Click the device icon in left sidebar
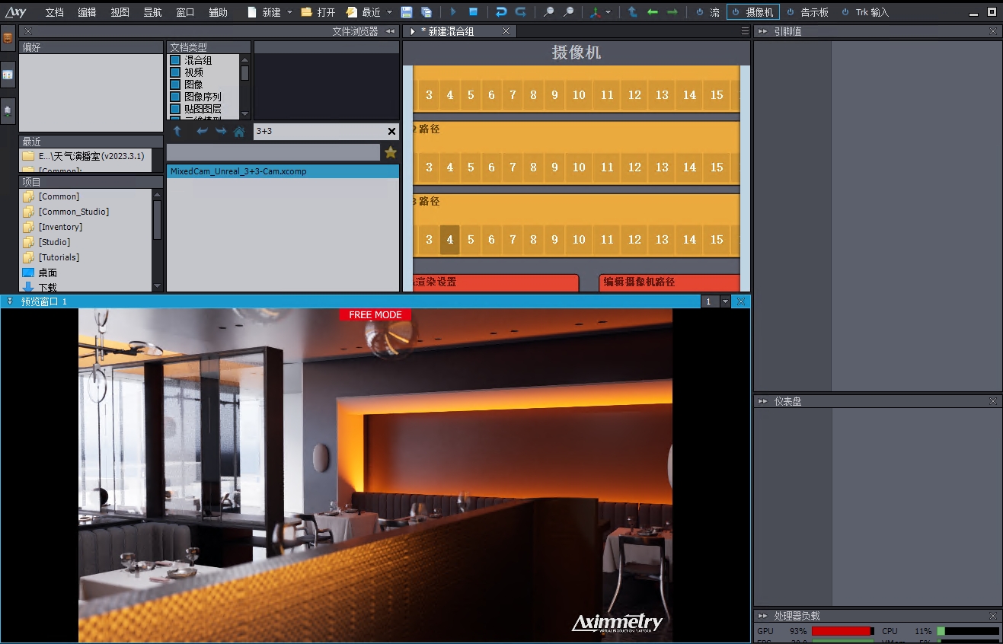1003x644 pixels. (8, 111)
